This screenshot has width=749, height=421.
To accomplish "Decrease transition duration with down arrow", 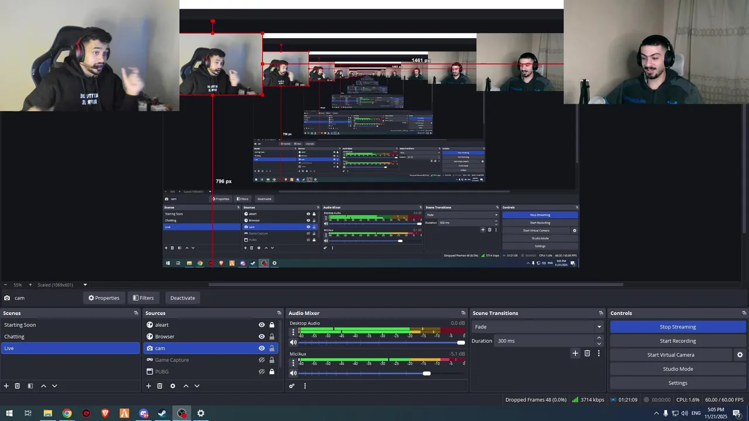I will 599,344.
